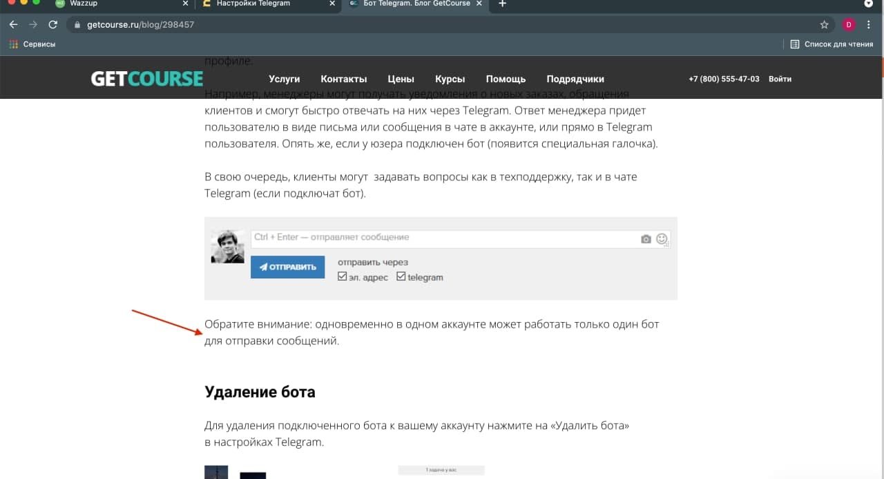Close the Wazzup tab

[185, 3]
